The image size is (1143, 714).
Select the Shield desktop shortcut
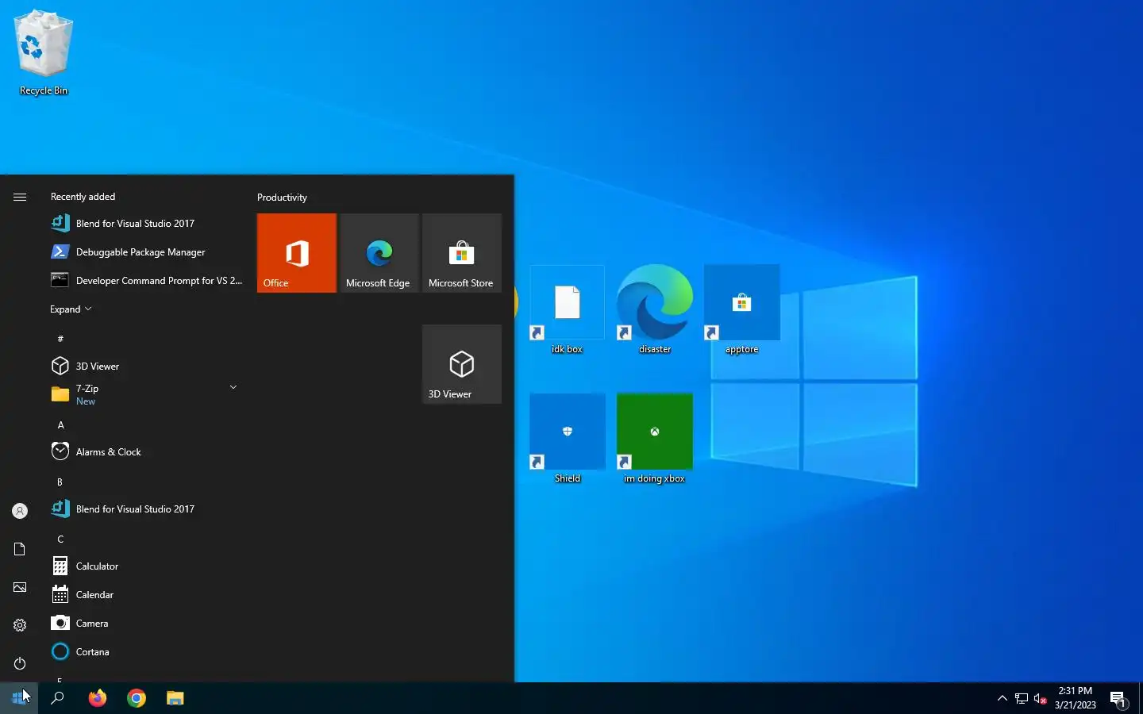pyautogui.click(x=567, y=439)
